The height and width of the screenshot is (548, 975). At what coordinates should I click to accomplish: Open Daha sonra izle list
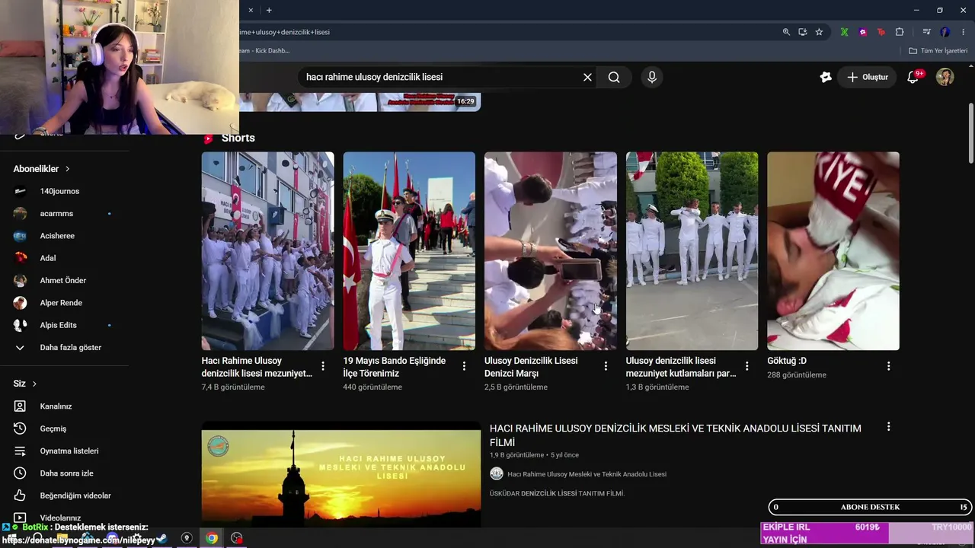pyautogui.click(x=65, y=473)
